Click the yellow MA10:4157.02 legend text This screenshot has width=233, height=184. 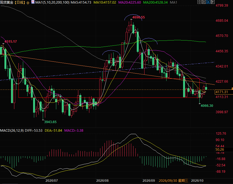click(105, 2)
